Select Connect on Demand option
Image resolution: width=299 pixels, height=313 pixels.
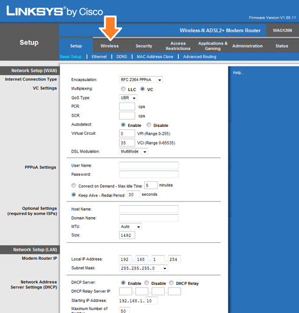coord(74,185)
